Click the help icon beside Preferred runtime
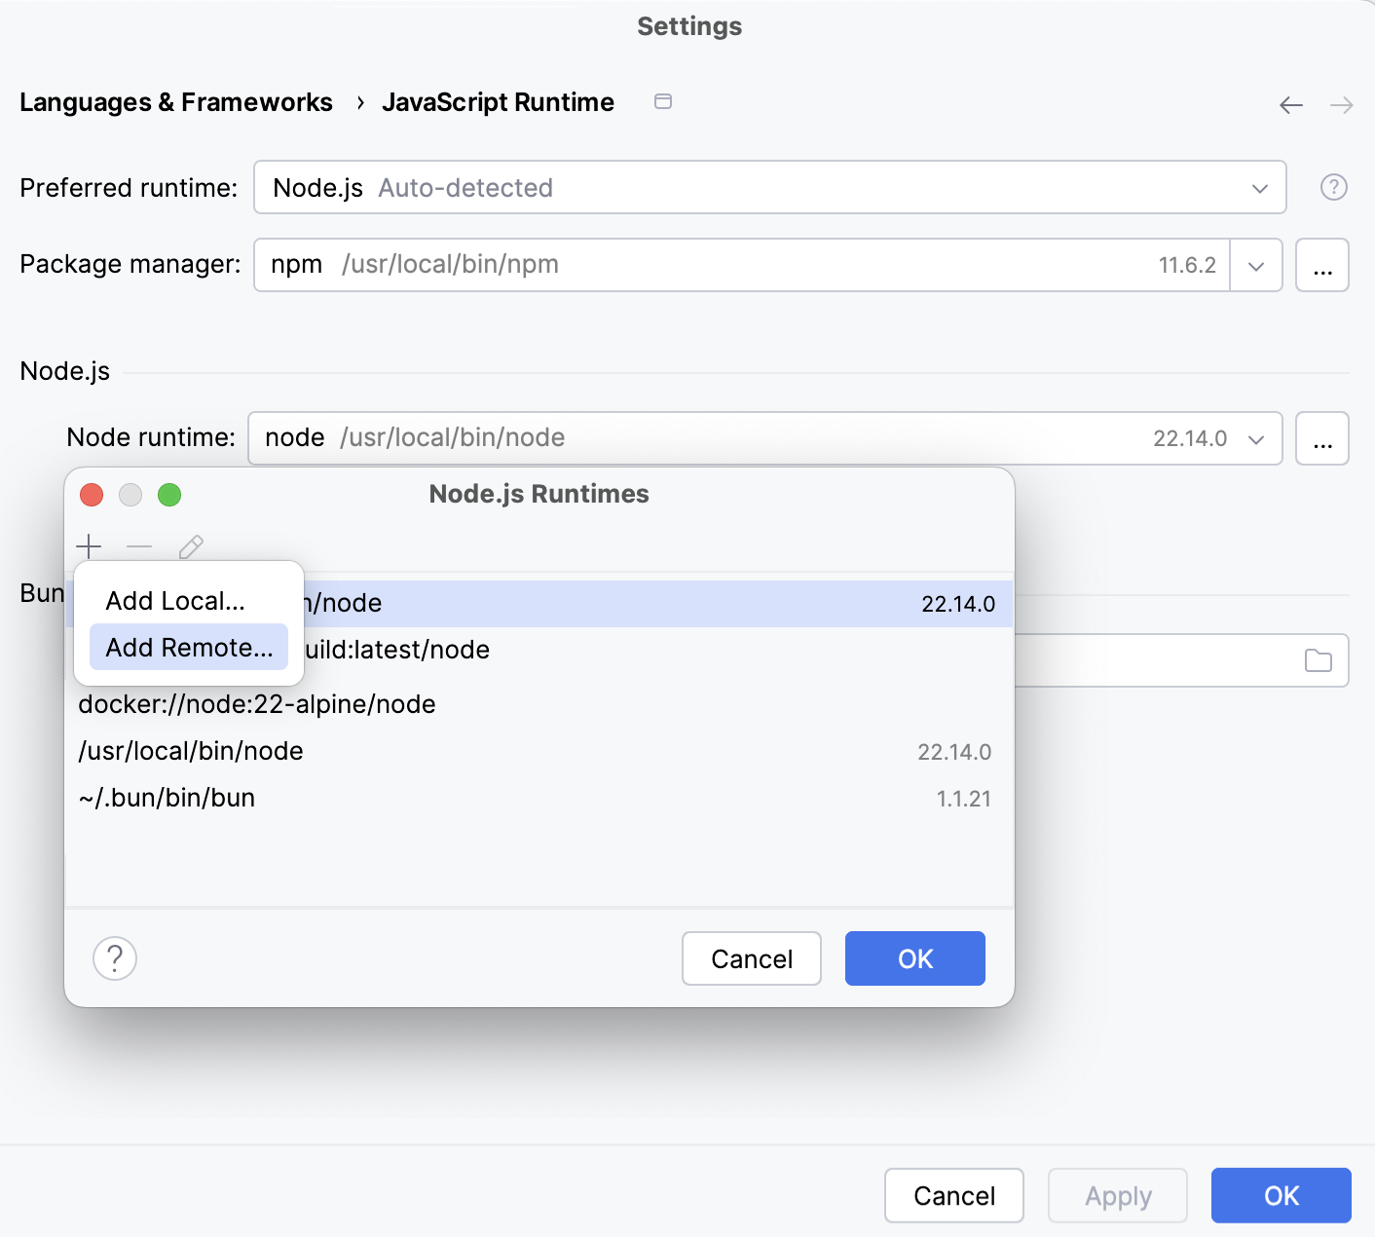Screen dimensions: 1375x1237 (x=1333, y=187)
